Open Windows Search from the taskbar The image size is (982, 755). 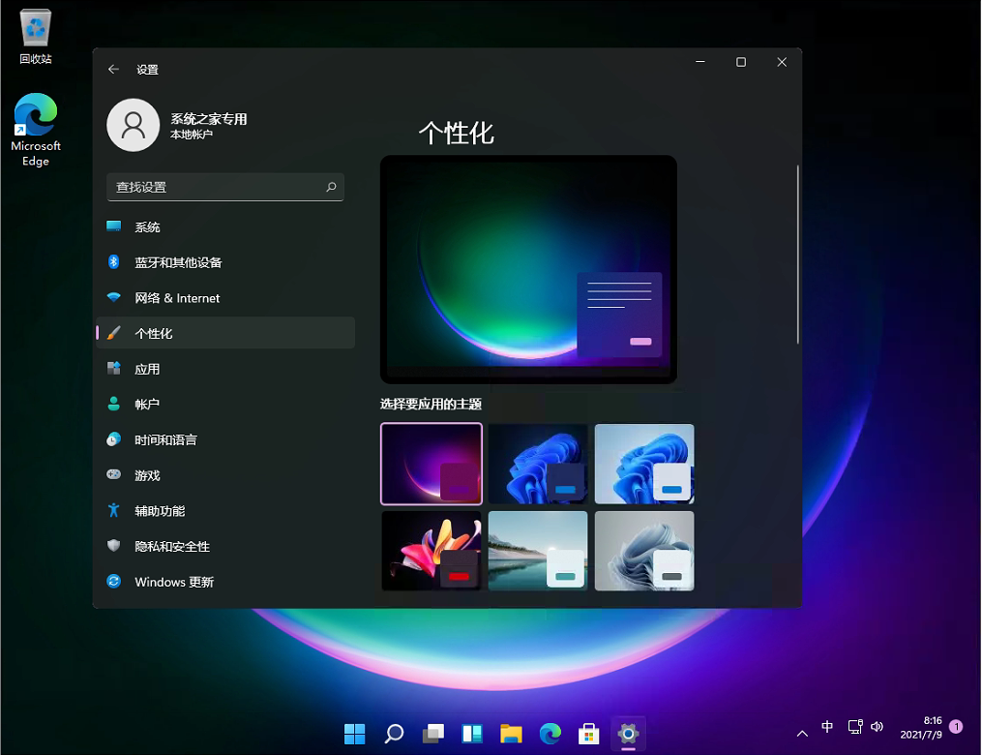[394, 734]
